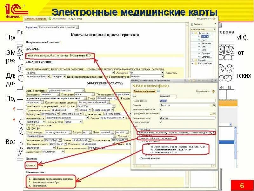Click the 'Код' input field with 00000003
The width and height of the screenshot is (254, 191).
[x=168, y=96]
